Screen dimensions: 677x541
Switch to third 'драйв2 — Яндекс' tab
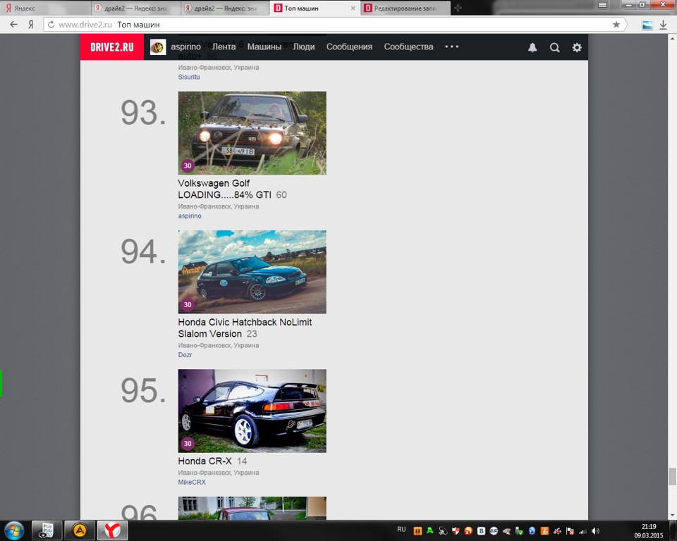(226, 8)
